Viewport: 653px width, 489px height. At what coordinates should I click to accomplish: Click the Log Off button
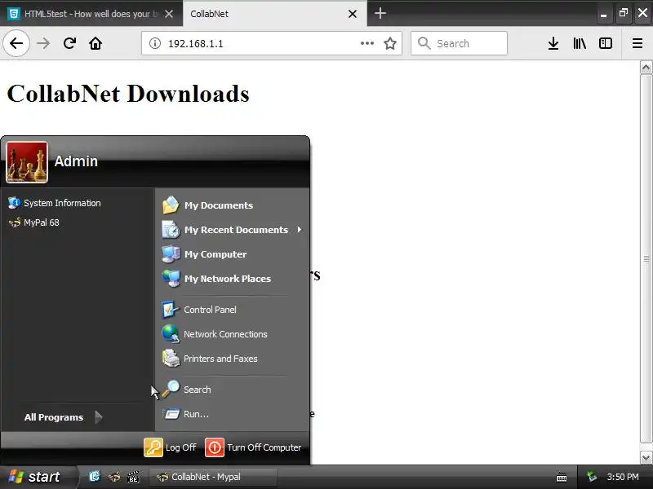tap(170, 447)
